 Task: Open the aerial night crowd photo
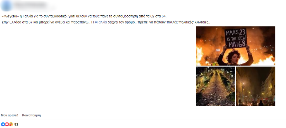coord(215,86)
